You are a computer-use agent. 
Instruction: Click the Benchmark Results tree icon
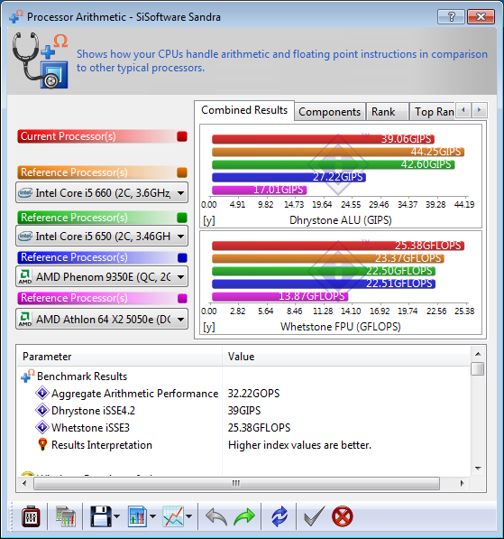[27, 376]
